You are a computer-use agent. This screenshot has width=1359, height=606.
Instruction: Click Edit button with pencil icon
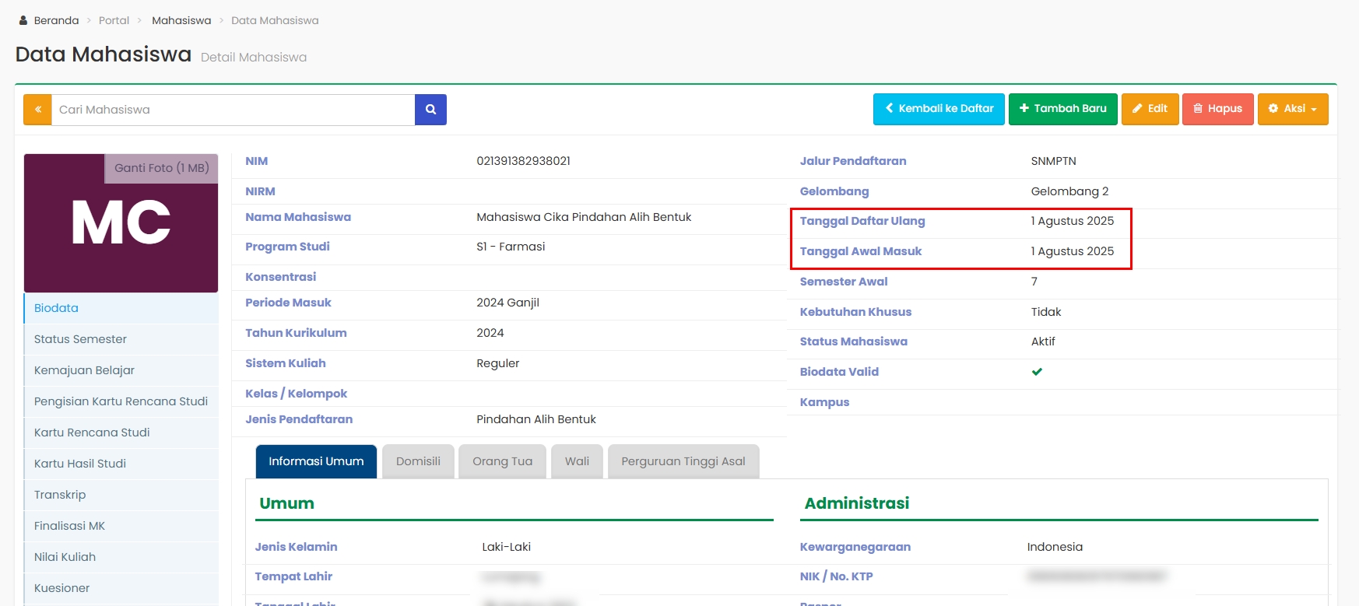click(x=1150, y=109)
